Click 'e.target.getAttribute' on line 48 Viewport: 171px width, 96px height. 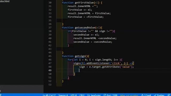(x=104, y=67)
